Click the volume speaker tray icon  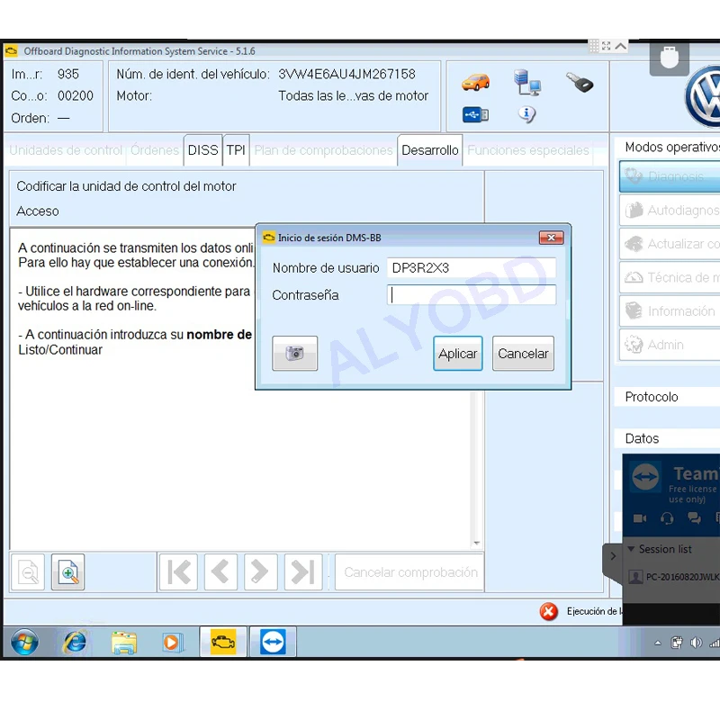point(696,643)
